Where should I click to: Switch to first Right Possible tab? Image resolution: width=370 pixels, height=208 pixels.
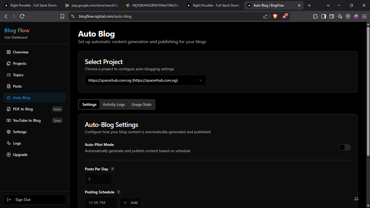31,5
